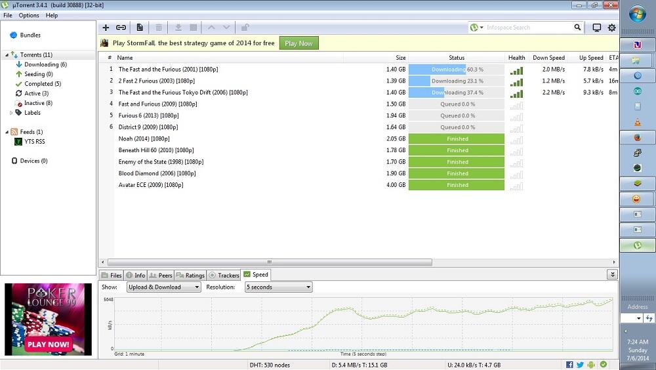The width and height of the screenshot is (656, 370).
Task: Collapse the Torrents (11) tree node
Action: pyautogui.click(x=7, y=55)
